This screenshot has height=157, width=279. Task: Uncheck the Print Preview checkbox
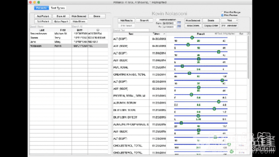point(222,15)
